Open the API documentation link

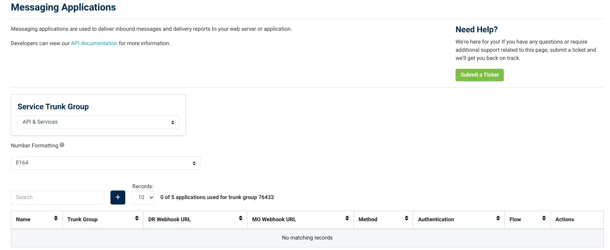(94, 44)
